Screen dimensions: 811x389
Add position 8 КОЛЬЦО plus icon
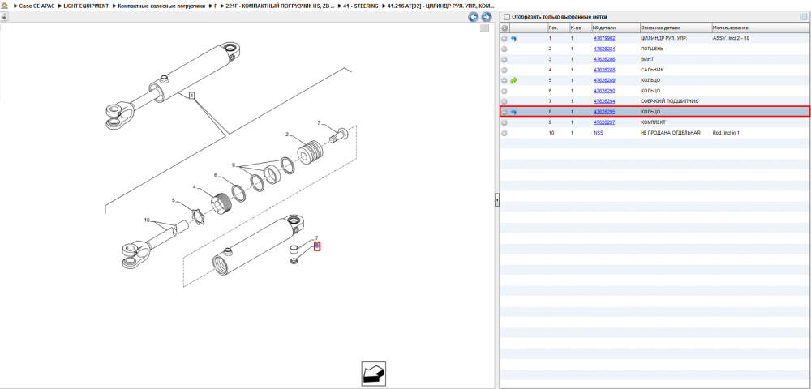pyautogui.click(x=504, y=112)
